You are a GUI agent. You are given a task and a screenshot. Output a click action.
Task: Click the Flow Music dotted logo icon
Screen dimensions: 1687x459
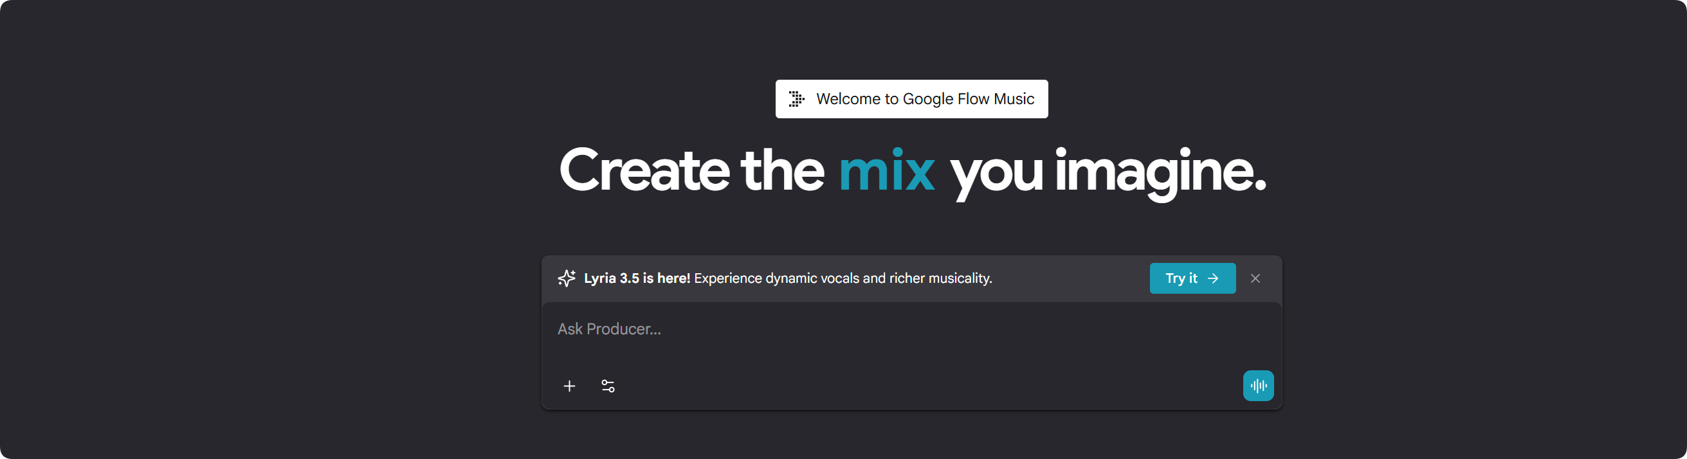coord(796,99)
